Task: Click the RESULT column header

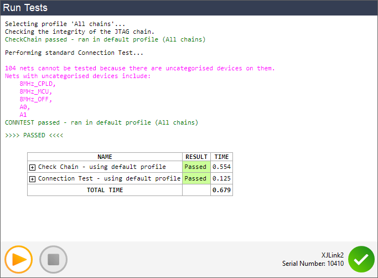Action: click(196, 157)
